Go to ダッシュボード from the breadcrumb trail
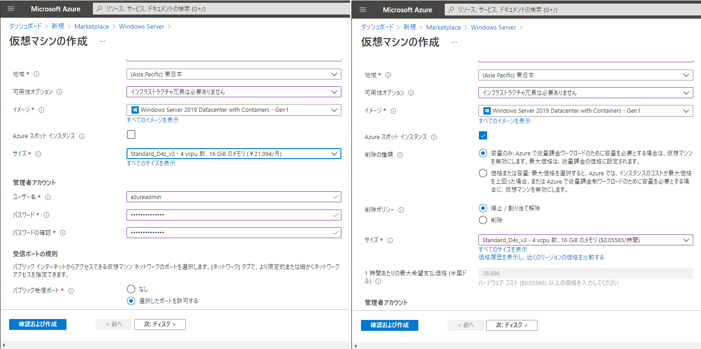Viewport: 701px width, 349px height. [25, 26]
